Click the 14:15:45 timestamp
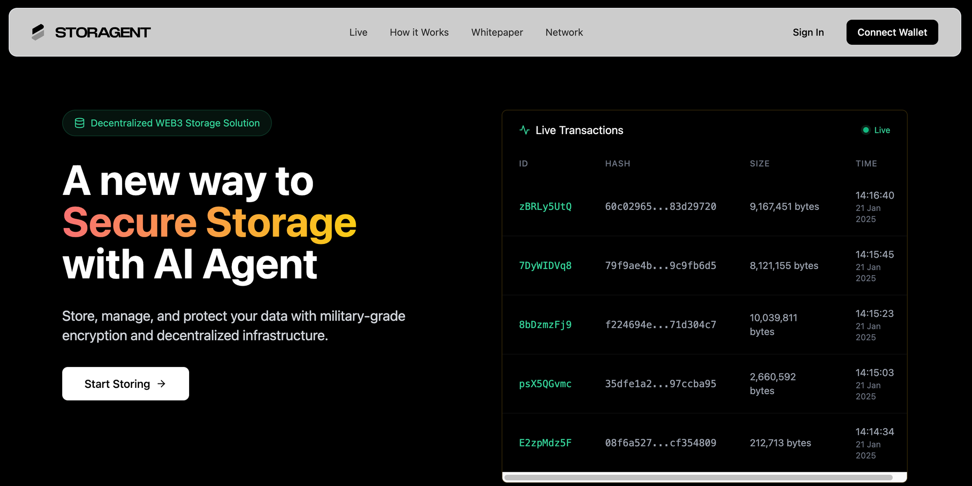The image size is (972, 486). tap(875, 255)
